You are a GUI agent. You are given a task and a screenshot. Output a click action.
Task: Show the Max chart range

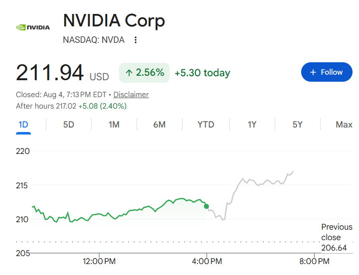pyautogui.click(x=344, y=125)
